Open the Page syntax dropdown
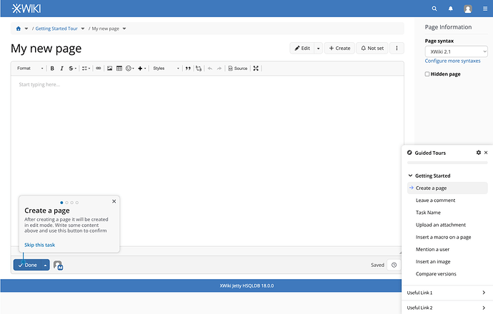This screenshot has height=314, width=493. coord(457,51)
